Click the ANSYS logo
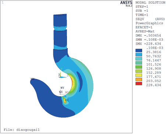This screenshot has height=134, width=166. [126, 3]
